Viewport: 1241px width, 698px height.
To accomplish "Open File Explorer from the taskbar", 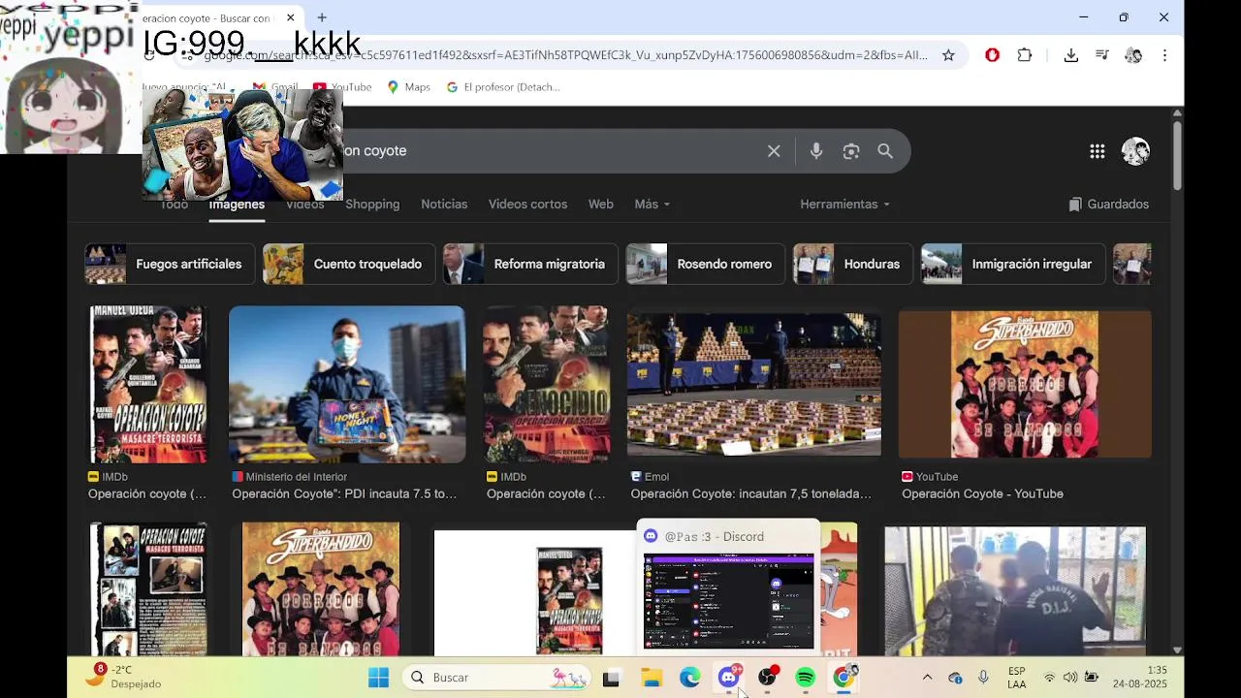I will 652,678.
